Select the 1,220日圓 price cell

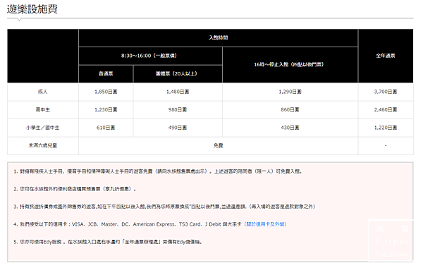coord(386,128)
